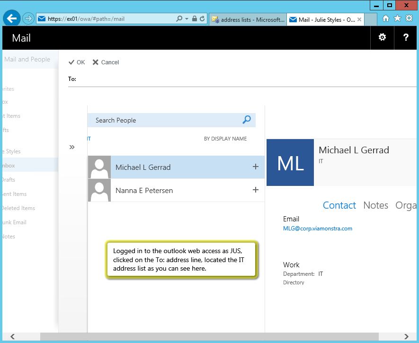Open the By Display Name sort dropdown
Screen dimensions: 419x343
pyautogui.click(x=225, y=139)
